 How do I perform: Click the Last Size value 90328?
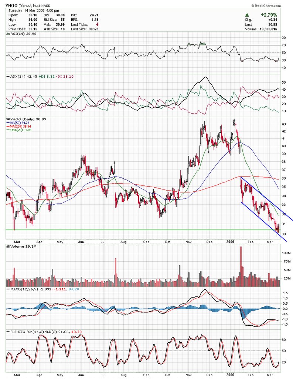click(93, 29)
